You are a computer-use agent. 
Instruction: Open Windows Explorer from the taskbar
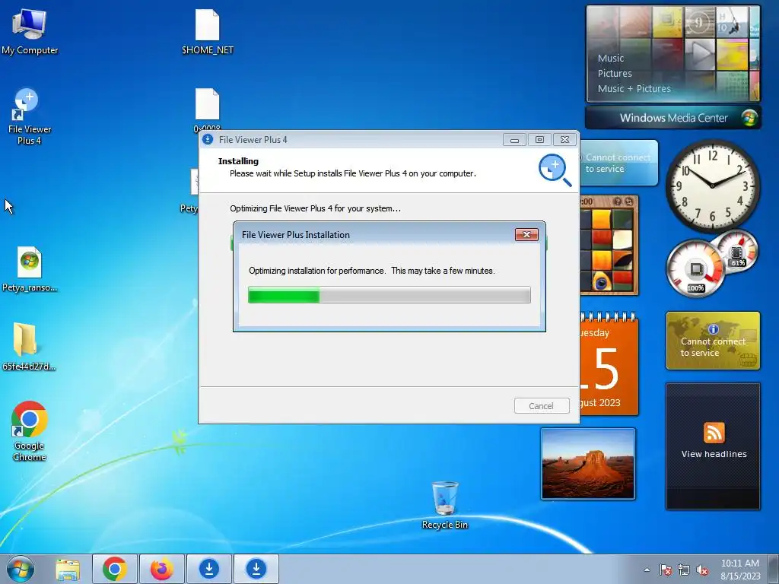point(68,569)
